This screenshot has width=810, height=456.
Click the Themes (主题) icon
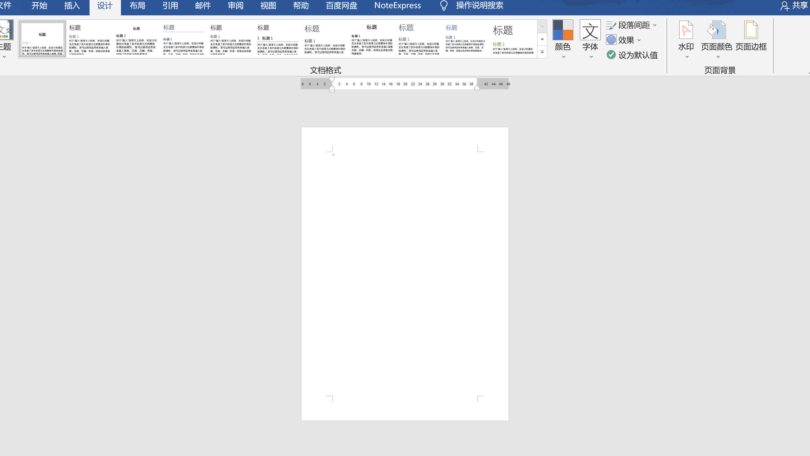coord(6,30)
